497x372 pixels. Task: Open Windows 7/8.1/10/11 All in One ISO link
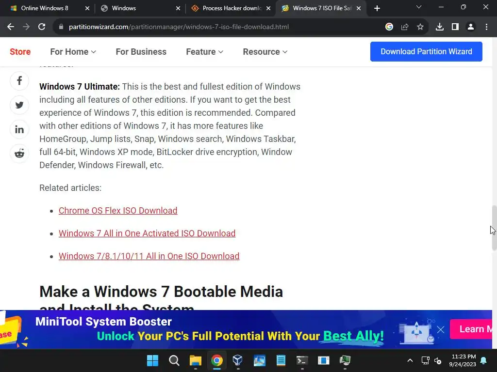point(149,256)
